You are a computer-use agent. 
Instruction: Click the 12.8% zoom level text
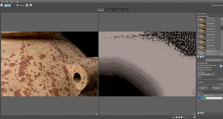(173, 117)
